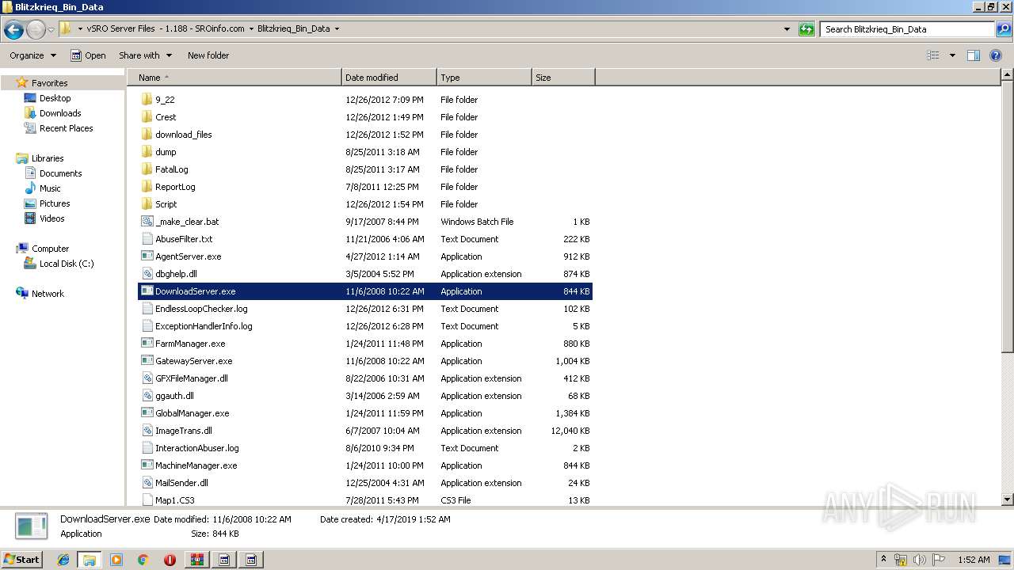Select the FatalLog folder icon

pos(147,169)
